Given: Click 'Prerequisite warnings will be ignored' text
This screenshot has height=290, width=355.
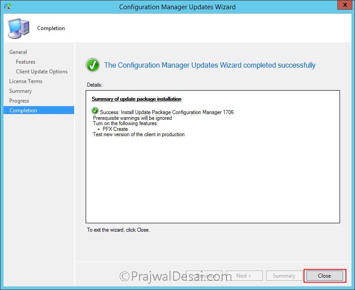Looking at the screenshot, I should click(x=132, y=118).
